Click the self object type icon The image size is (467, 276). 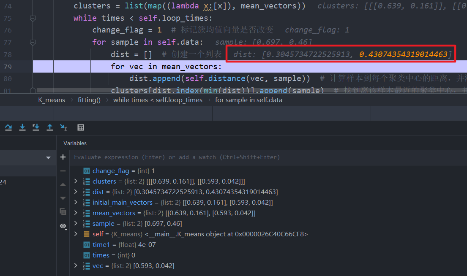pos(86,234)
